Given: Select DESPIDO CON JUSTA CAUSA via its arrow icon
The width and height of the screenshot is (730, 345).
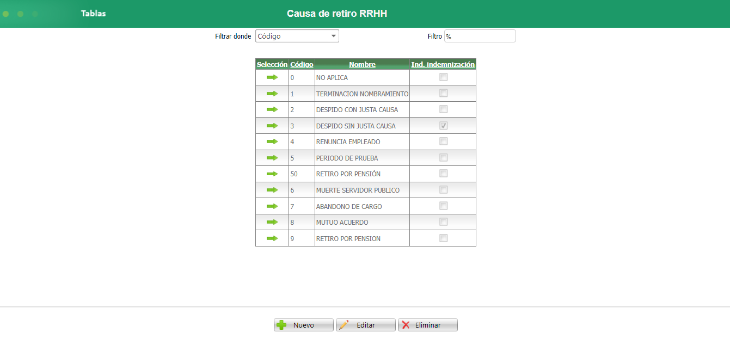Looking at the screenshot, I should click(272, 109).
